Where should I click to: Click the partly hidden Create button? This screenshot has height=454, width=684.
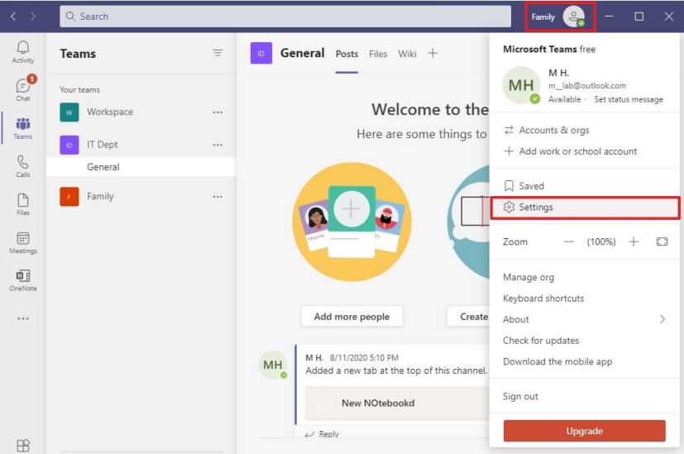click(x=468, y=317)
